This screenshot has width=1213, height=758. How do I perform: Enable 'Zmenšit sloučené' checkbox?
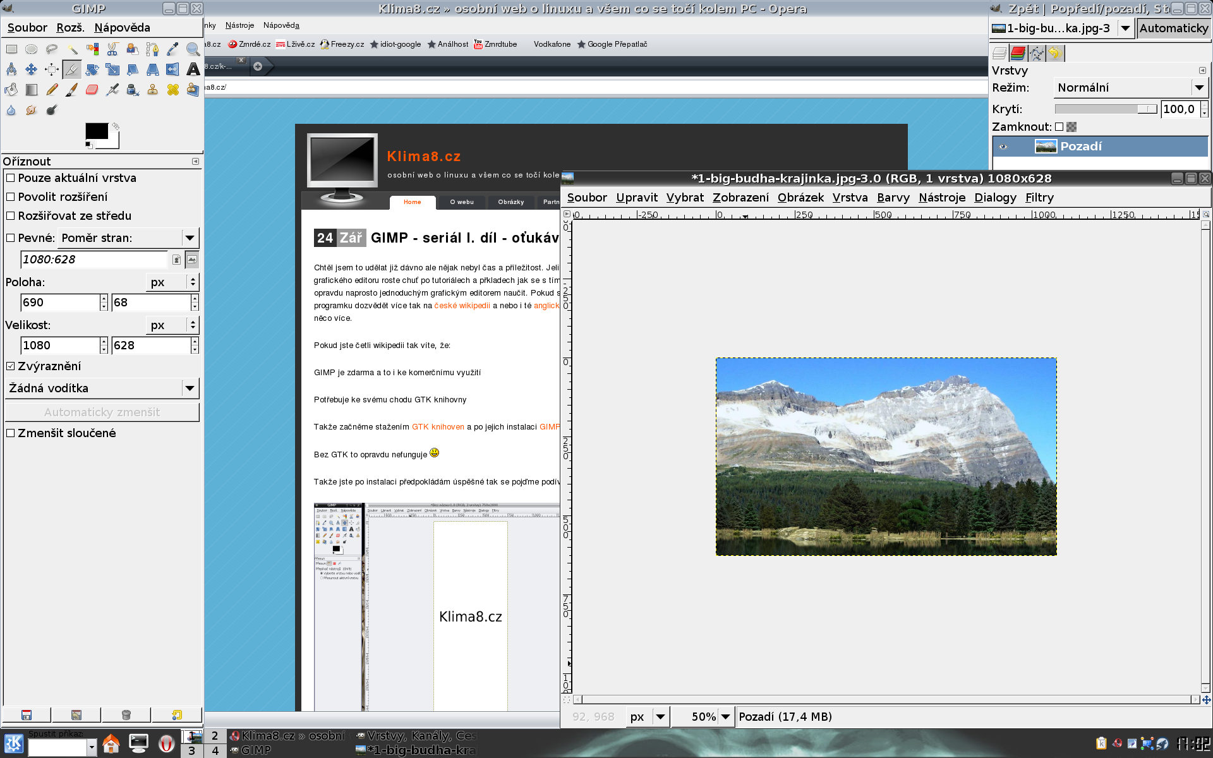10,433
